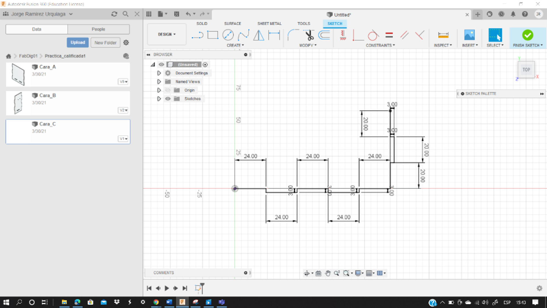547x308 pixels.
Task: Click the New Folder button
Action: coord(105,43)
